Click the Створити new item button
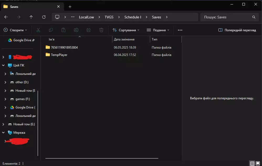Screen dimensions: 262x166 [15, 30]
